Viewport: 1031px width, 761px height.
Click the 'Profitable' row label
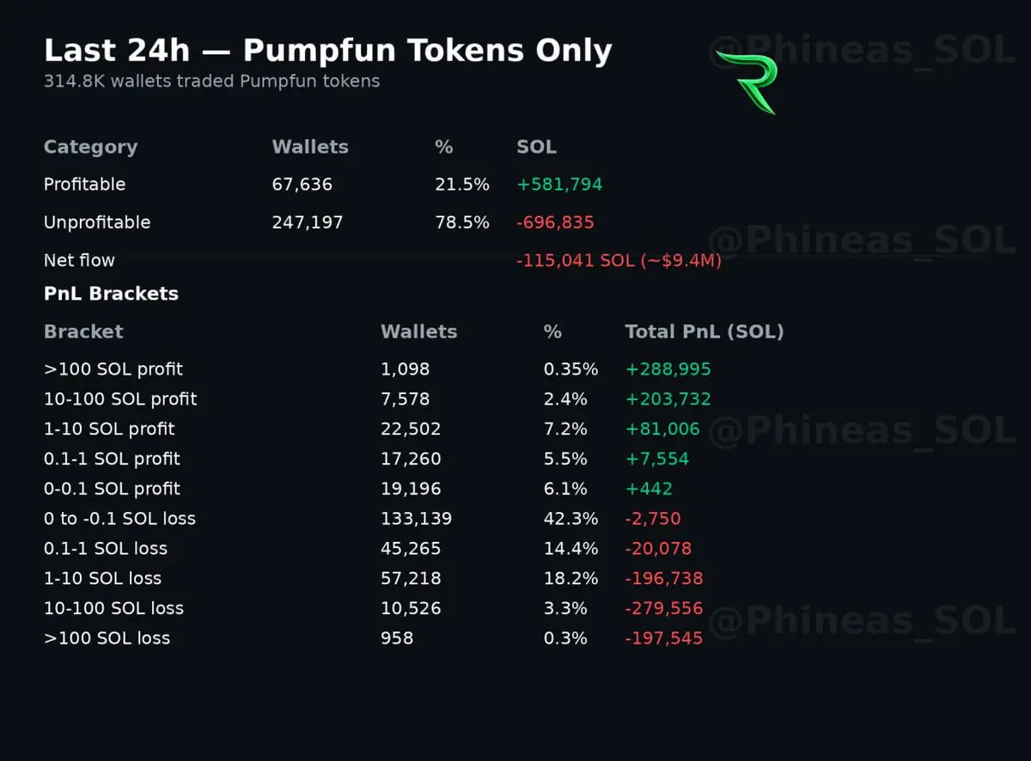click(84, 185)
